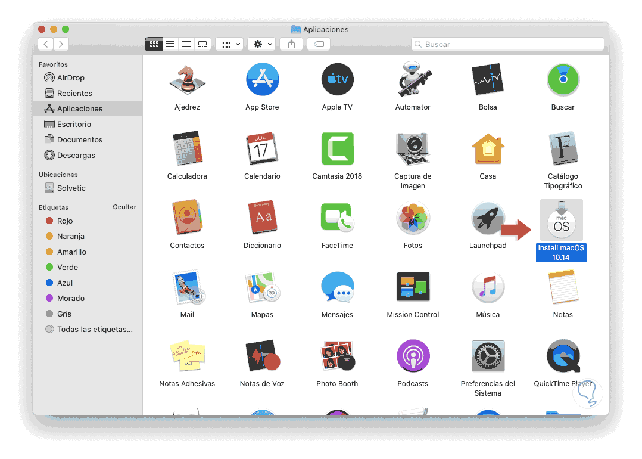Open the Photo Booth icon

[337, 356]
